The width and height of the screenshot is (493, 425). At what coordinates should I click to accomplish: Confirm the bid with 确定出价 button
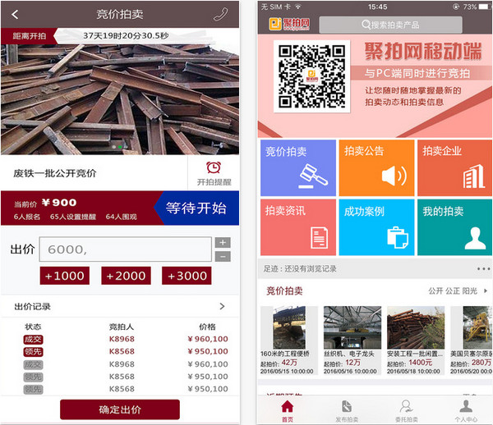pyautogui.click(x=120, y=409)
